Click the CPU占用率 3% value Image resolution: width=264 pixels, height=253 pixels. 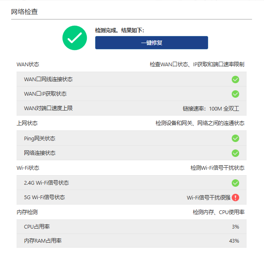coord(235,227)
